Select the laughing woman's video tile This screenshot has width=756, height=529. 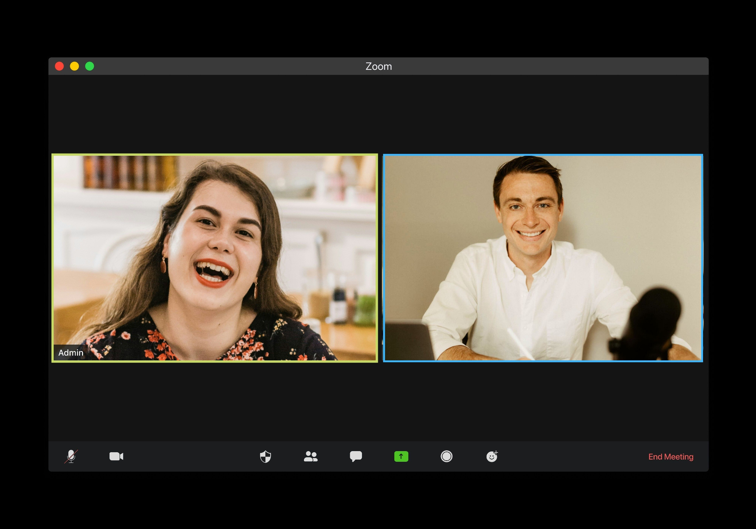click(x=215, y=258)
